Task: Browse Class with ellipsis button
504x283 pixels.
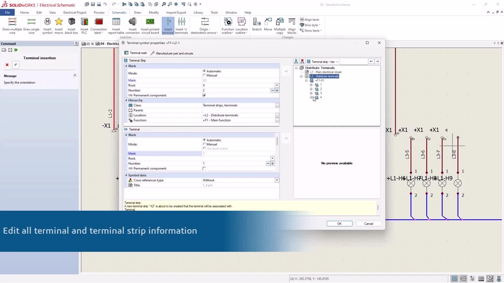Action: [277, 105]
